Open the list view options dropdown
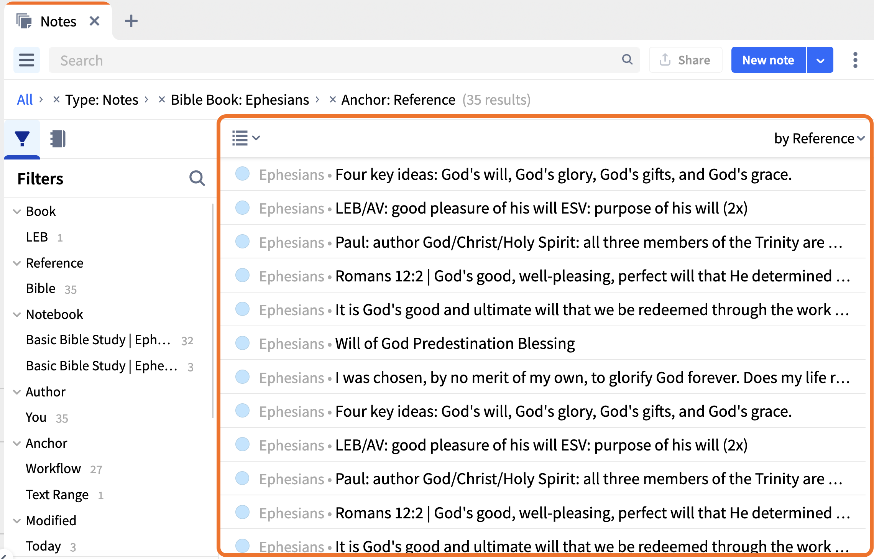 (x=246, y=138)
